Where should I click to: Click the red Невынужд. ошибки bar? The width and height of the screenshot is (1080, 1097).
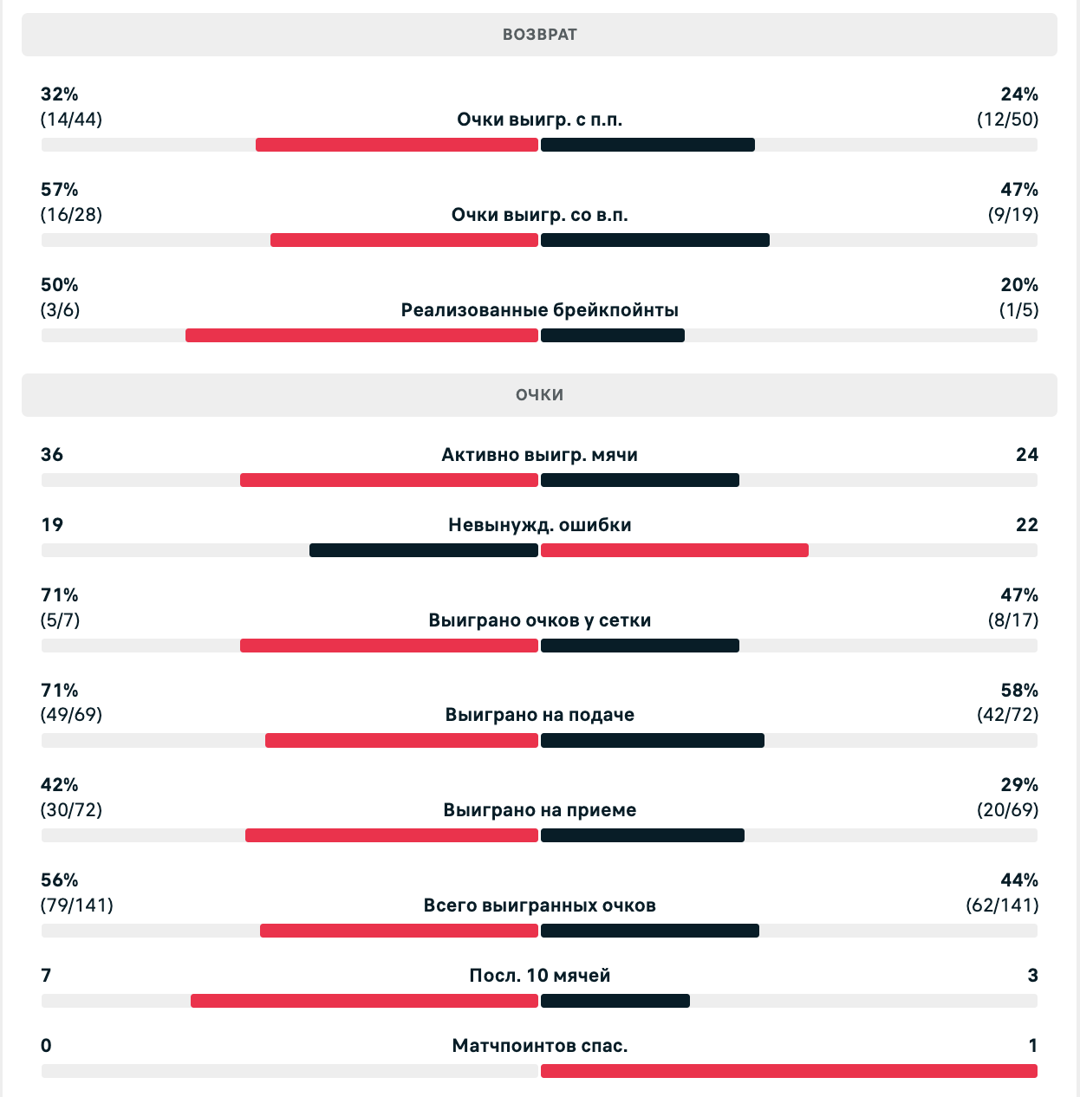click(x=674, y=550)
